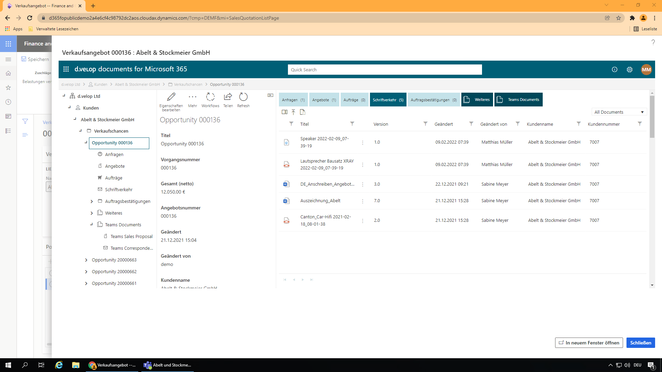Open PDF icon of Lautsprecher Bausatz XRAY
This screenshot has height=372, width=662.
[x=287, y=165]
